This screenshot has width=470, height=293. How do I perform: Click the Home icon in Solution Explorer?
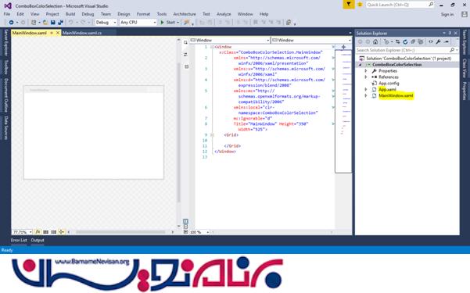click(375, 41)
